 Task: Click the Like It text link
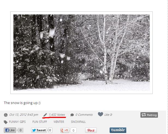[x=108, y=115]
